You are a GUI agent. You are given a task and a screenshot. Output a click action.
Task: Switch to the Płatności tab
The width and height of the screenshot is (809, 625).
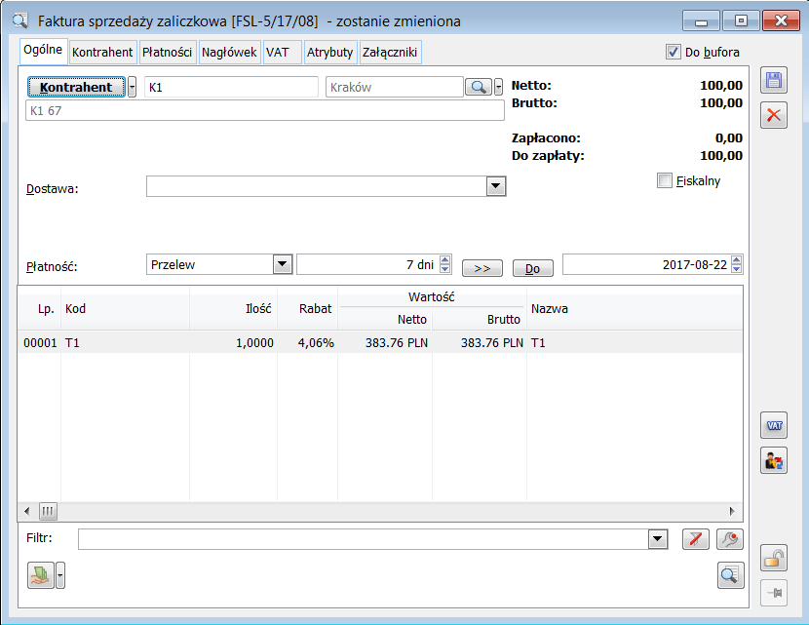pos(168,52)
